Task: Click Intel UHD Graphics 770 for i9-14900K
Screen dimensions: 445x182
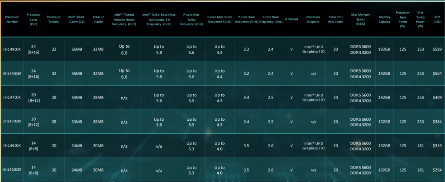Action: (313, 50)
